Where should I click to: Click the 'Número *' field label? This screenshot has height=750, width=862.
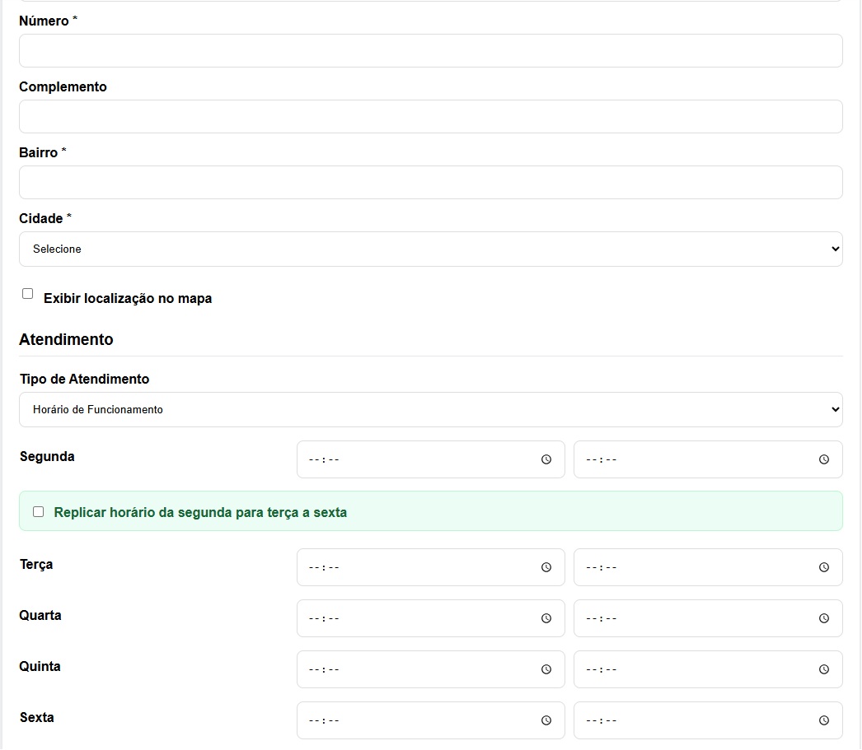click(48, 21)
